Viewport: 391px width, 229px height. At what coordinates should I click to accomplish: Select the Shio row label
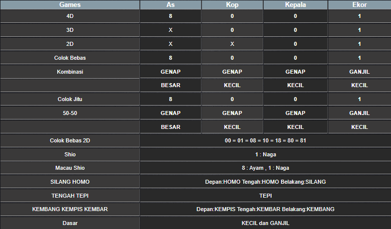(x=70, y=154)
